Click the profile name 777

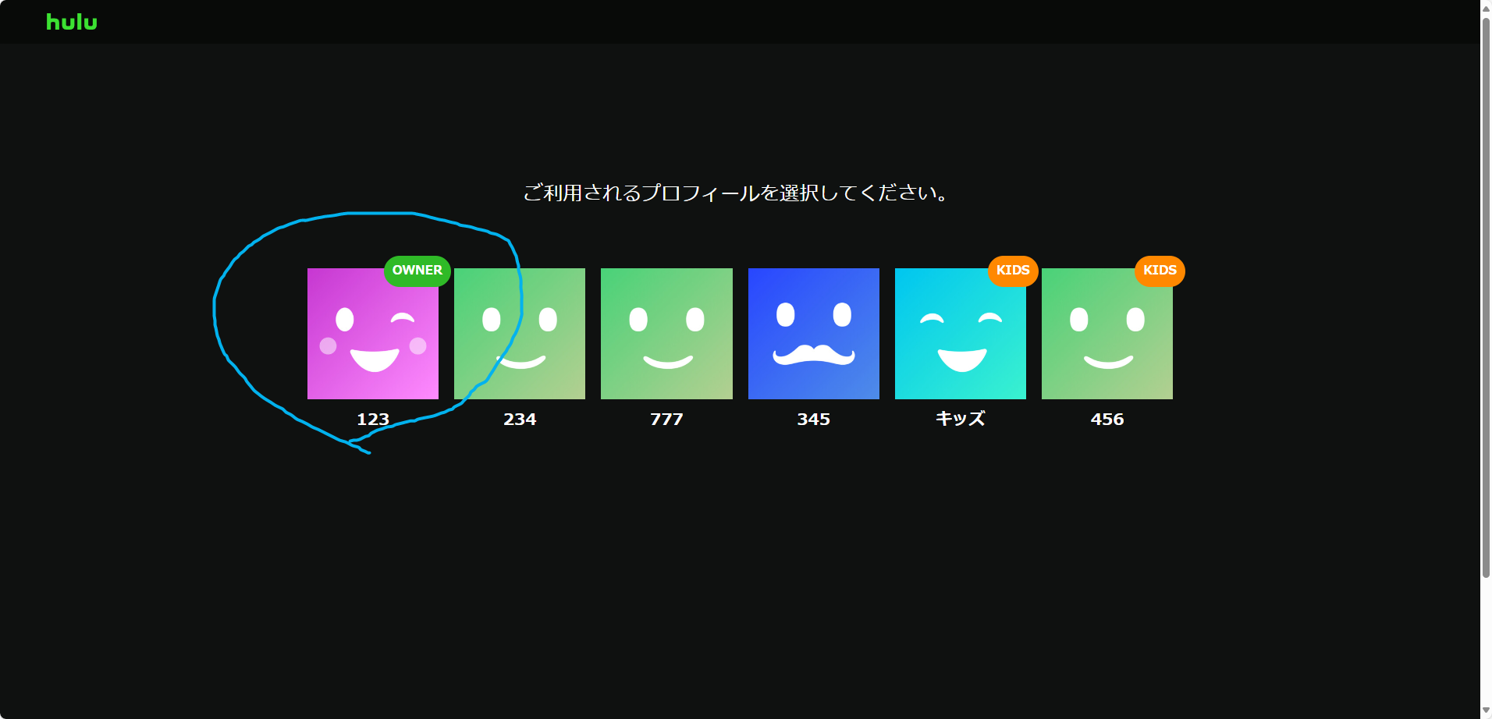pyautogui.click(x=666, y=420)
